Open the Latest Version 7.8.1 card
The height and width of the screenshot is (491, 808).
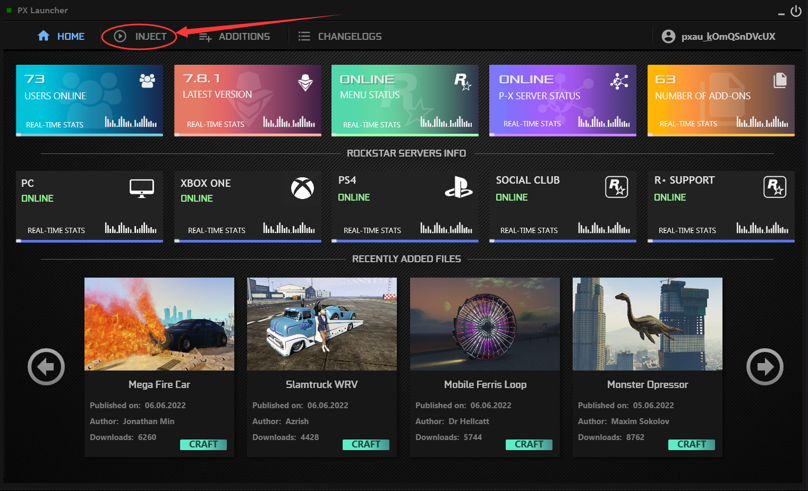click(248, 100)
